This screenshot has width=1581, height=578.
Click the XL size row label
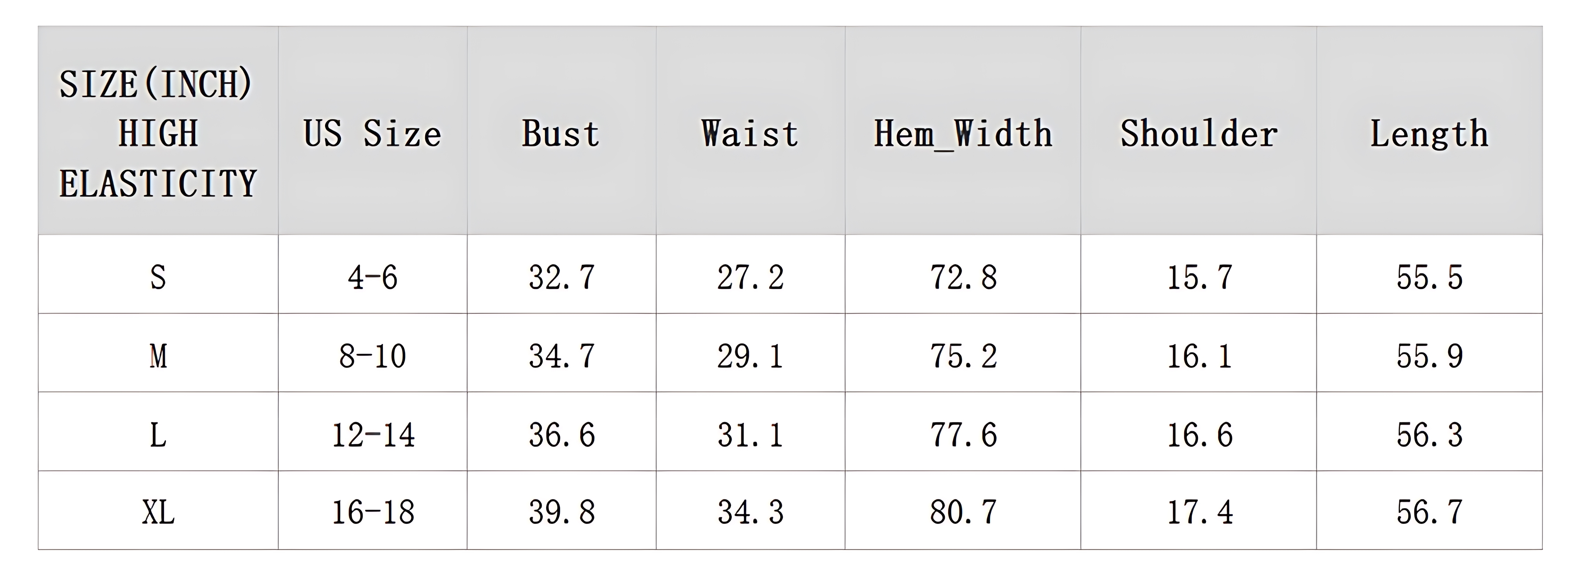pyautogui.click(x=158, y=510)
